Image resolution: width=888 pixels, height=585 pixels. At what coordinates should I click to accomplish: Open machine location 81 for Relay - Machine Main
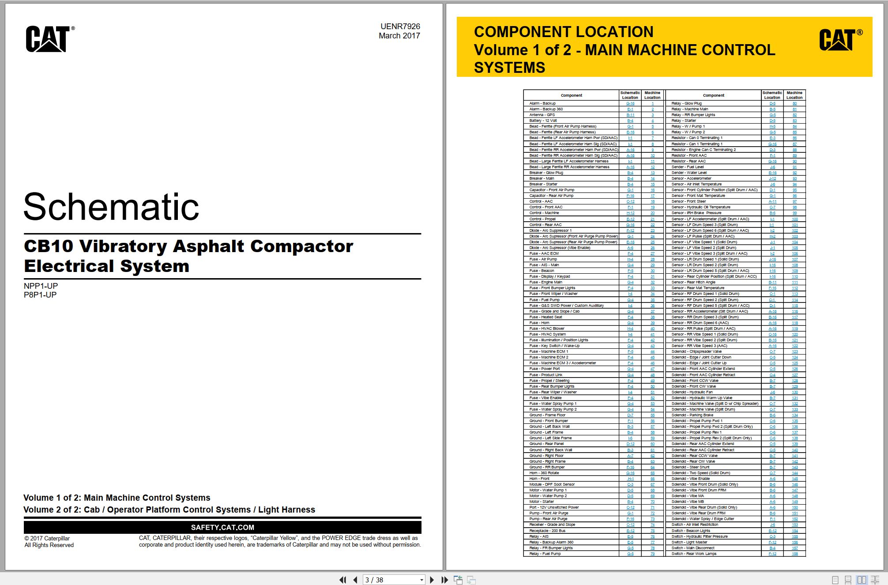(x=794, y=109)
